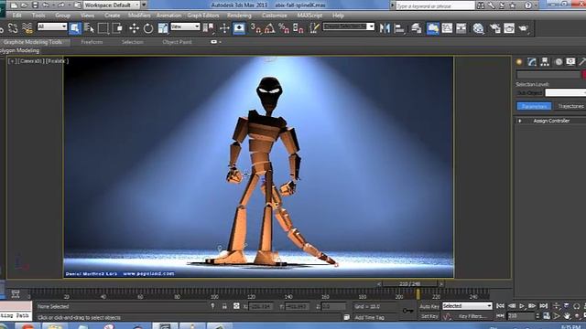
Task: Toggle Auto Key mode
Action: coord(429,306)
